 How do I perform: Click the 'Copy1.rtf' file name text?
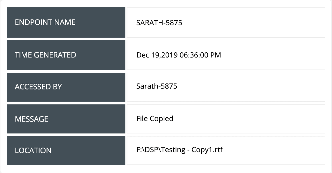coord(207,150)
